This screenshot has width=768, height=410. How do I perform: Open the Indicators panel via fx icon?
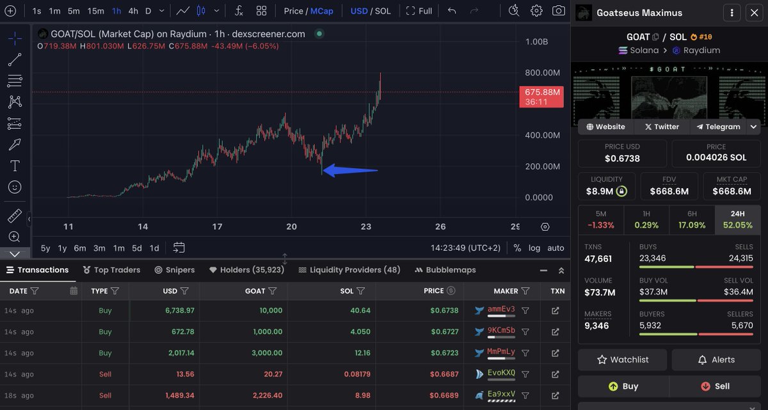[239, 11]
